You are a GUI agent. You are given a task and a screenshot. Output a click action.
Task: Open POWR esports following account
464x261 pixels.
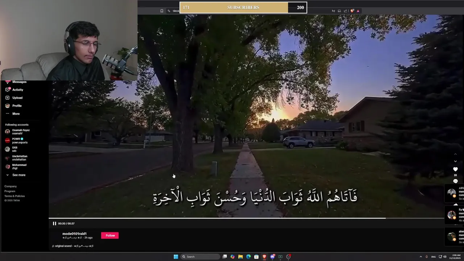tap(16, 141)
